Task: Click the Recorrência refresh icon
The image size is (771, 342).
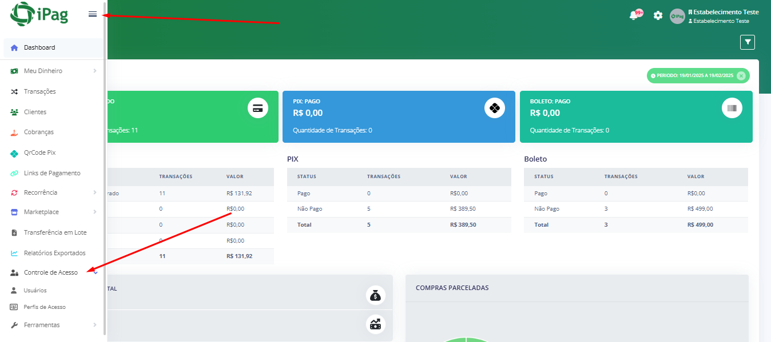Action: pyautogui.click(x=14, y=192)
